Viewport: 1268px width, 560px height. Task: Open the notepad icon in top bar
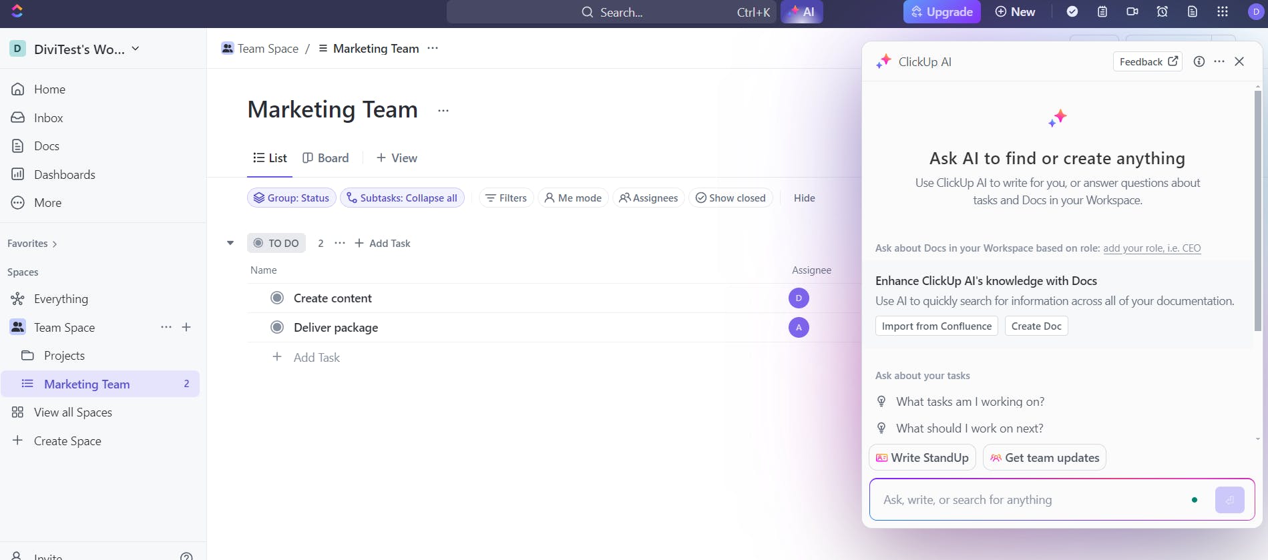[1102, 11]
